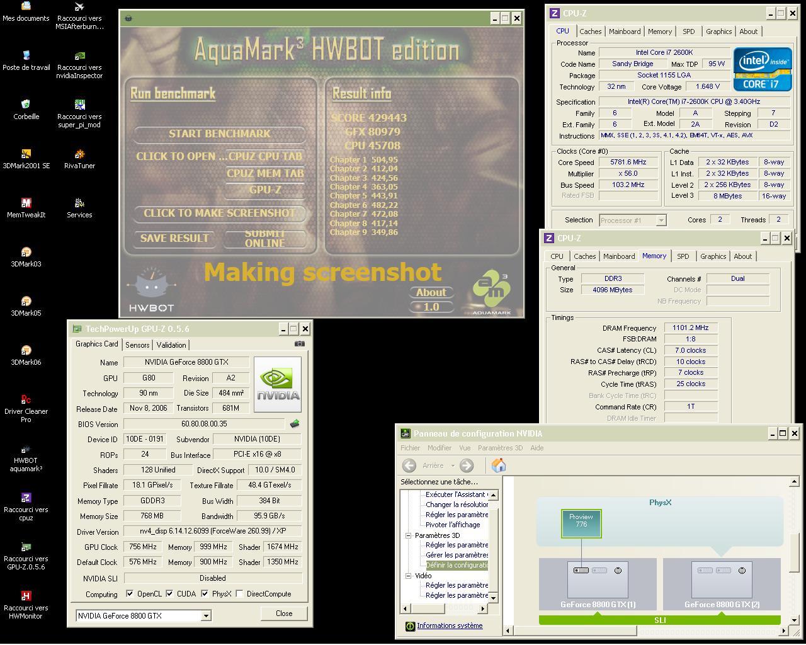Select Pivoter l'affichage tree item
Image resolution: width=806 pixels, height=645 pixels.
(453, 525)
